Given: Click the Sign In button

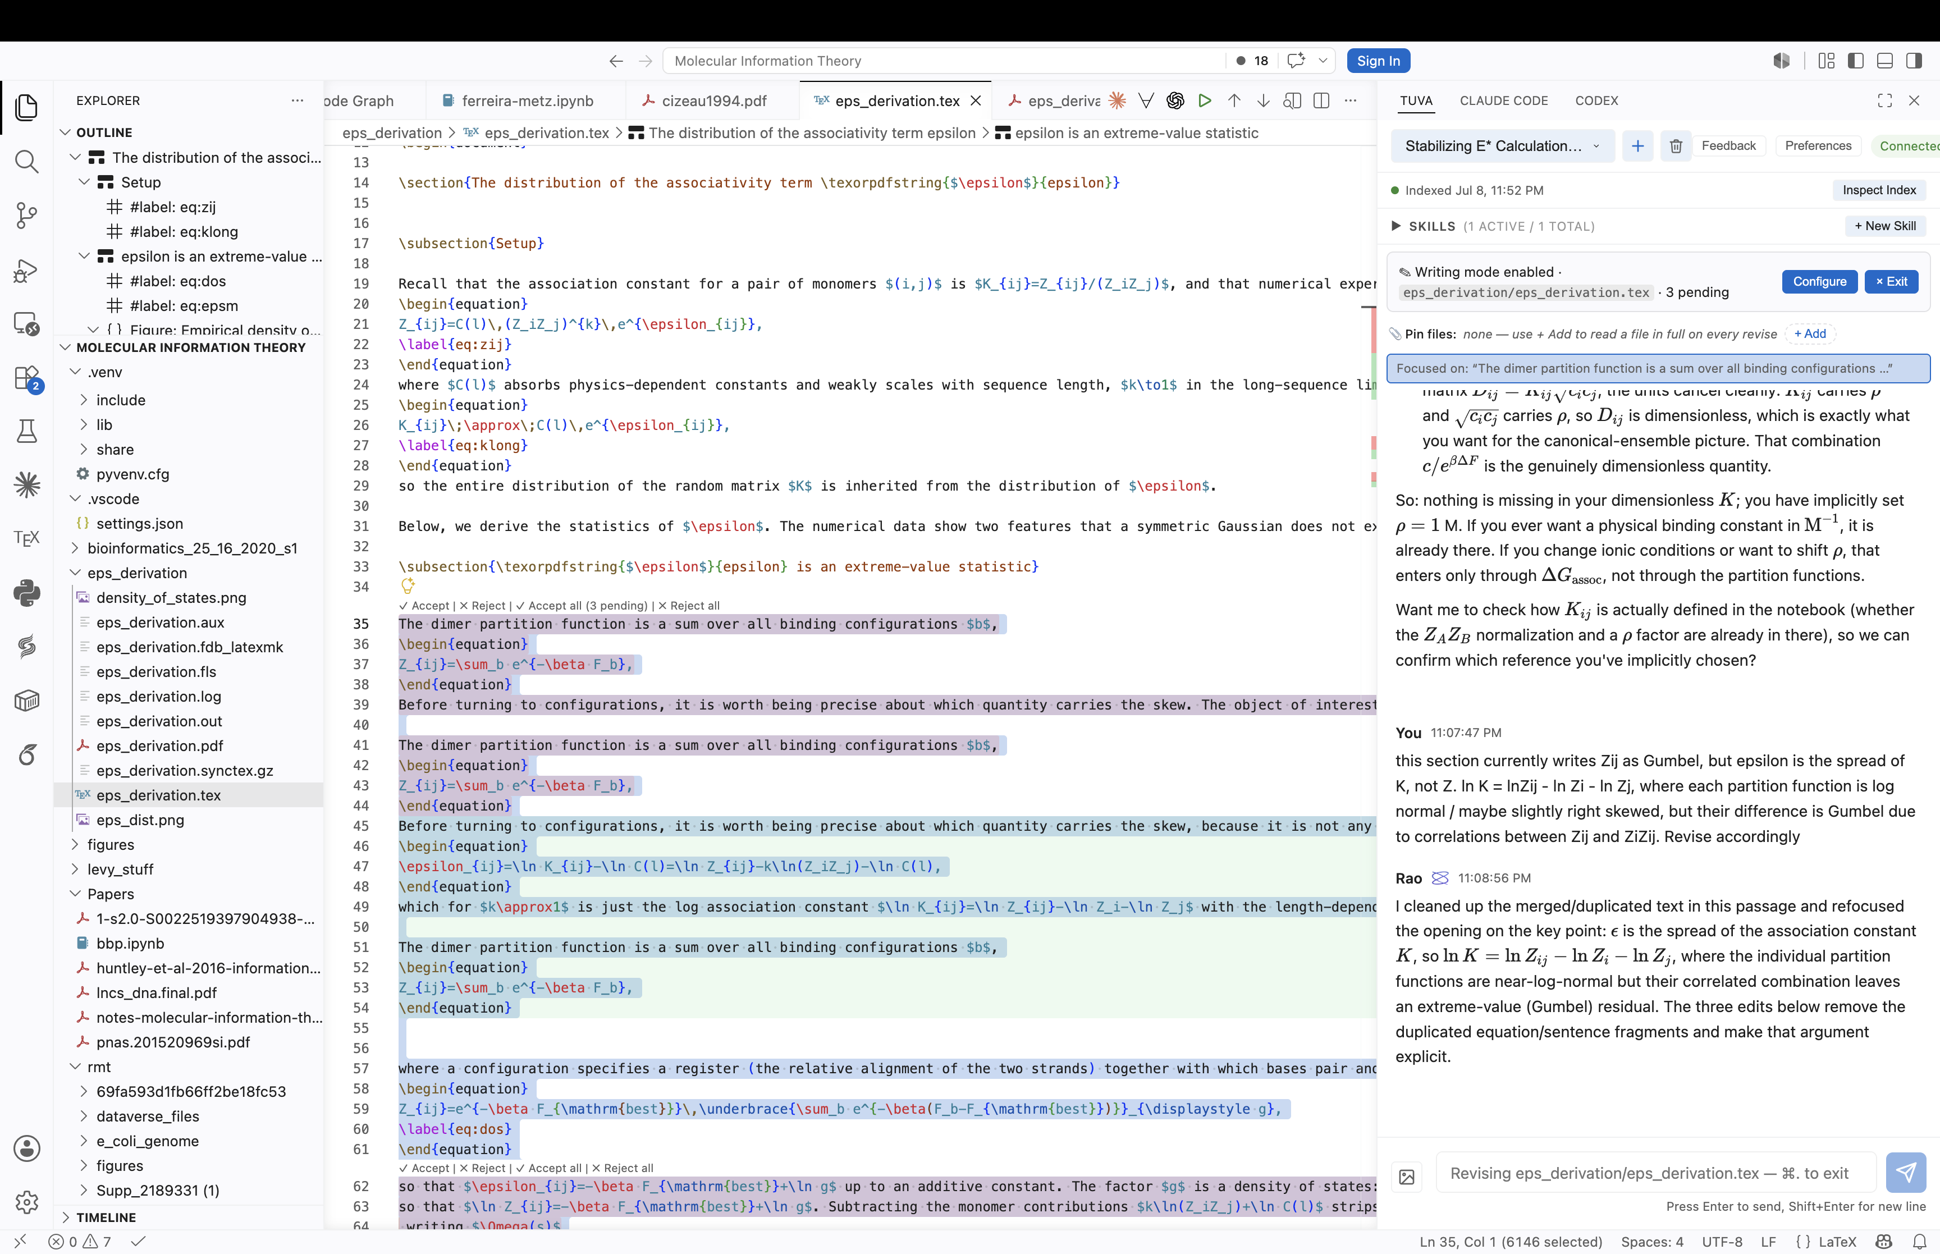Looking at the screenshot, I should point(1378,61).
